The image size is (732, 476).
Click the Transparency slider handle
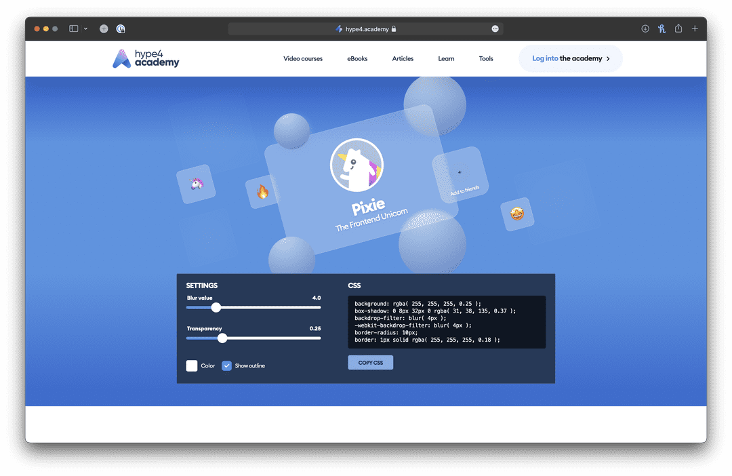point(222,338)
